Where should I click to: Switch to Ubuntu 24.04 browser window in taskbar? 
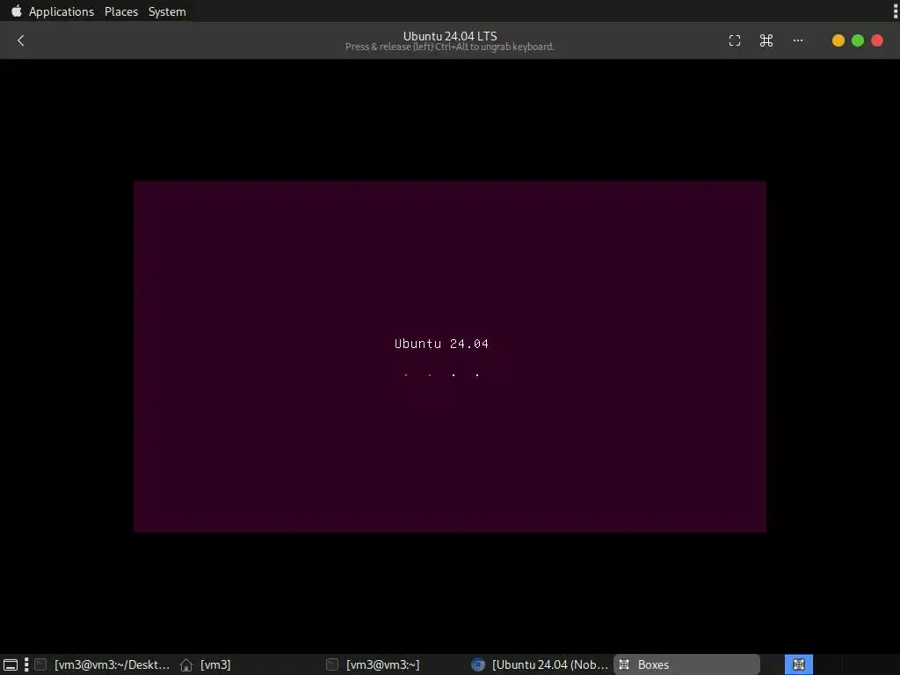[x=540, y=664]
